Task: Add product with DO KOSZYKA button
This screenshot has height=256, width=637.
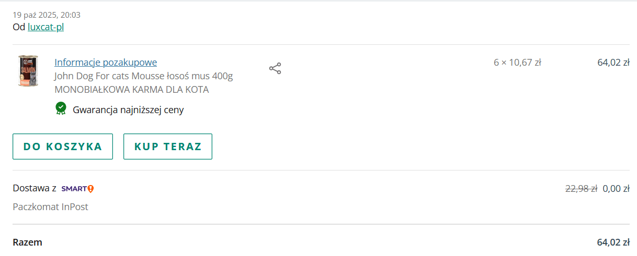Action: [x=63, y=147]
